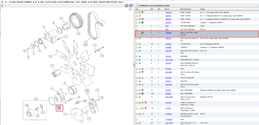259x125 pixels.
Task: Click the green replacement arrow for J802975
Action: (140, 16)
